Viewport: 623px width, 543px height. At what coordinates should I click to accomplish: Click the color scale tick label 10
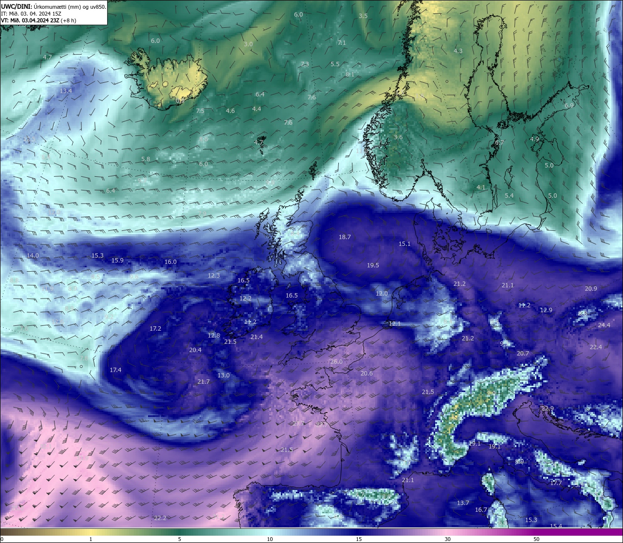pos(270,539)
